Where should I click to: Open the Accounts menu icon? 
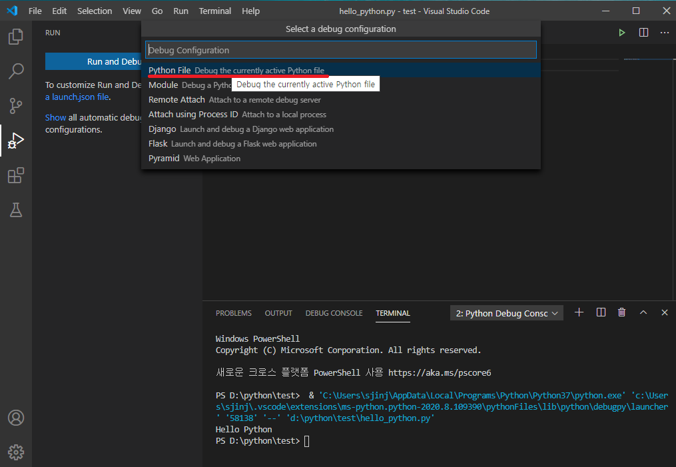coord(16,418)
